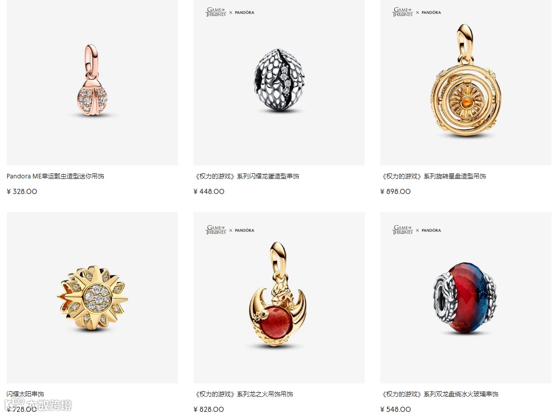Viewport: 552px width, 415px height.
Task: Click the 闪耀太阳串饰 product title
Action: (25, 394)
